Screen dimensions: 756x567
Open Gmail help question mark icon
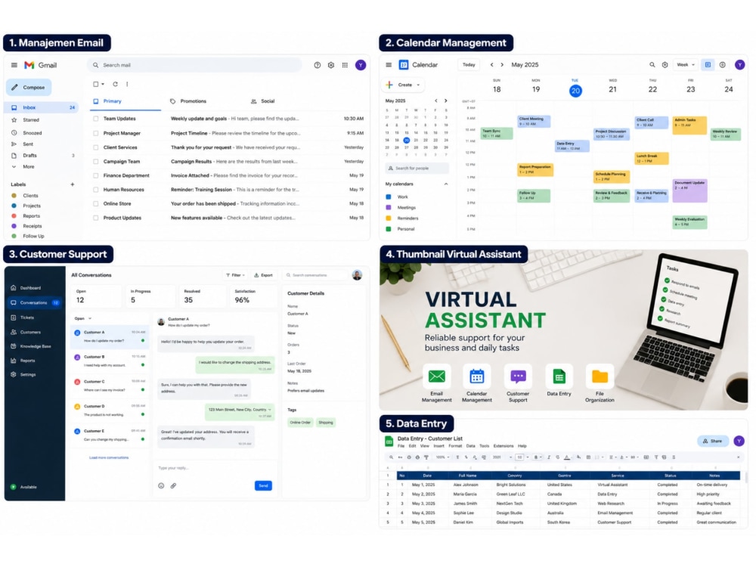pos(318,65)
